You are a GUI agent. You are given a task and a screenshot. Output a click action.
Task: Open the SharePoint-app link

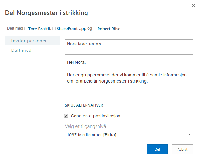tap(71, 29)
